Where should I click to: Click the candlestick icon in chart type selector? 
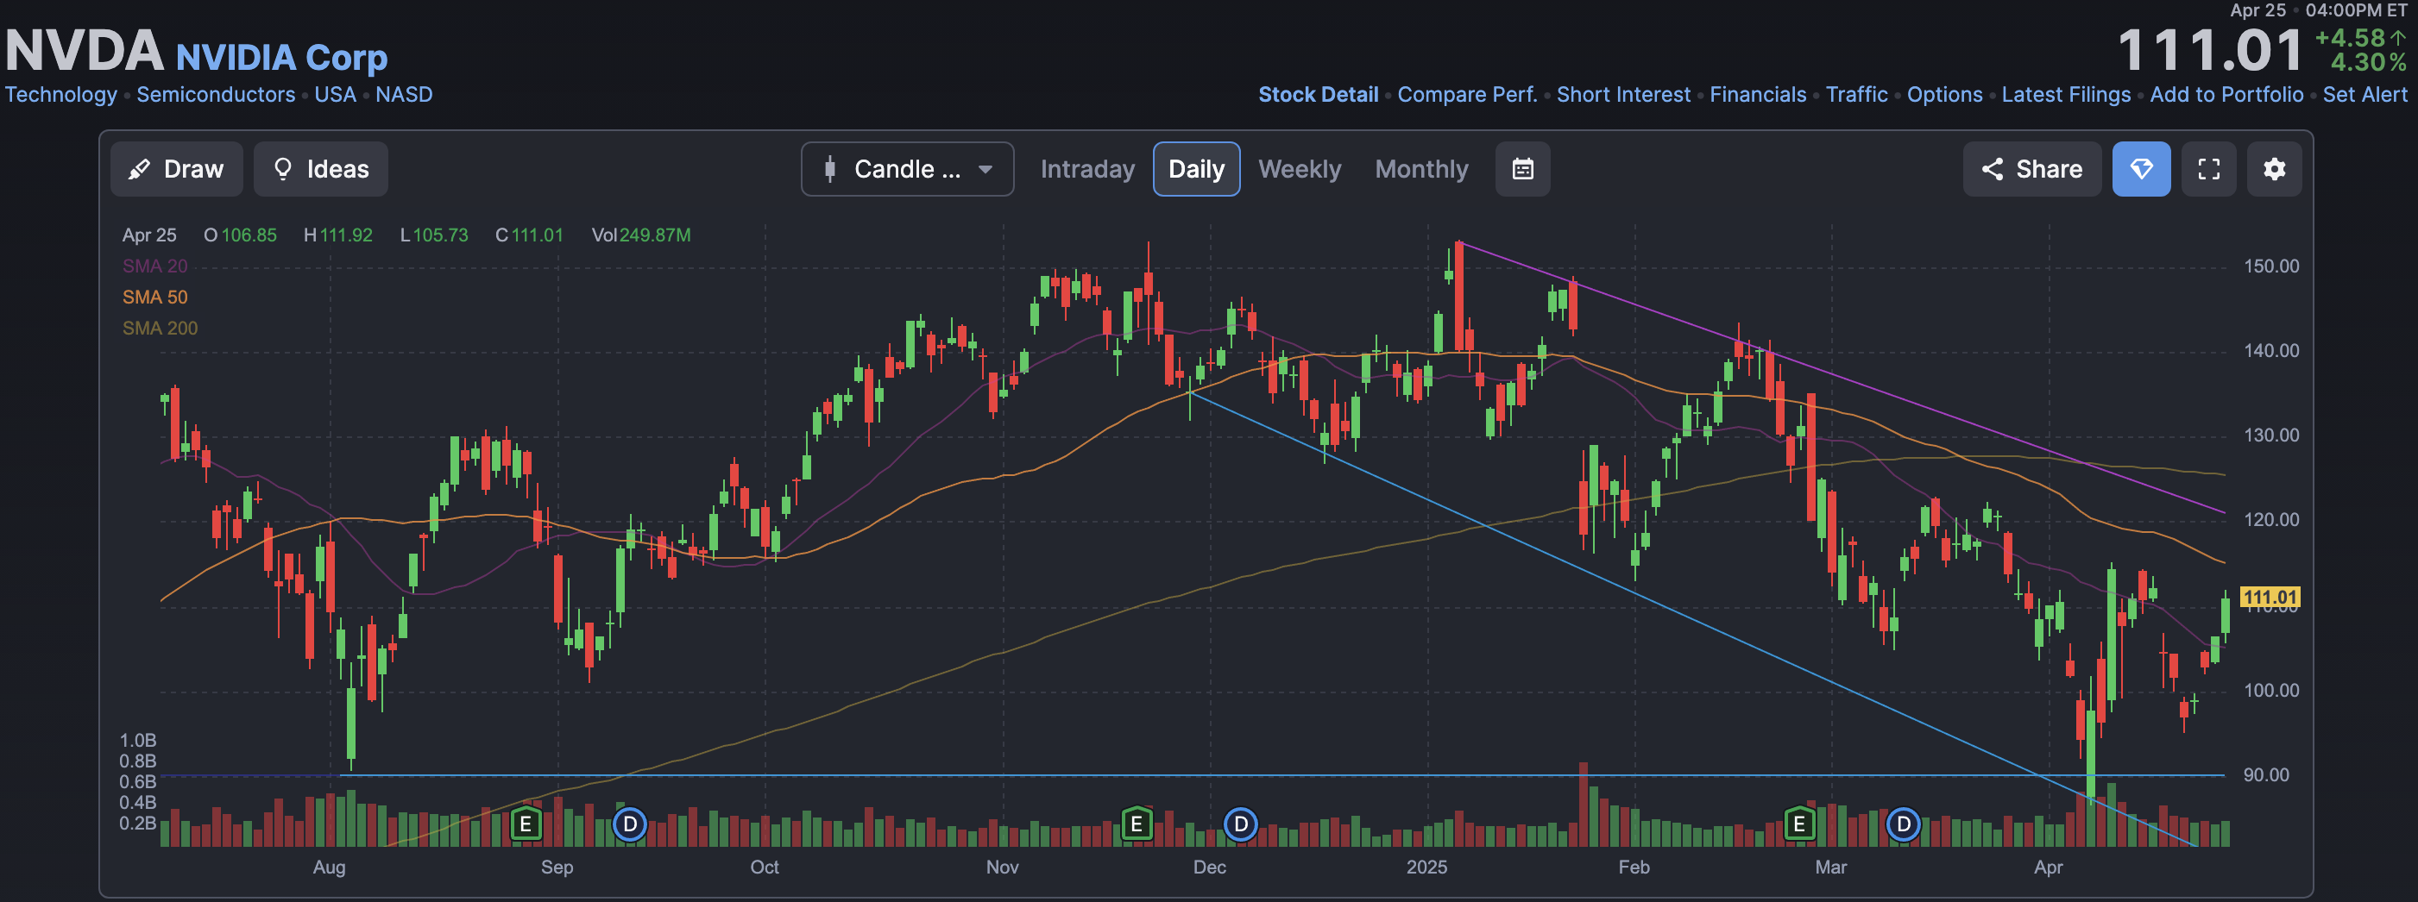pyautogui.click(x=828, y=169)
